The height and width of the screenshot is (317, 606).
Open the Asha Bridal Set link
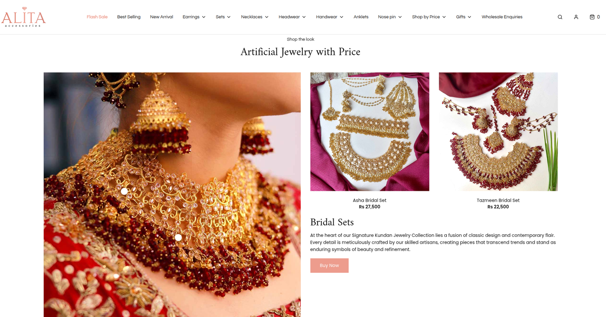[x=370, y=200]
